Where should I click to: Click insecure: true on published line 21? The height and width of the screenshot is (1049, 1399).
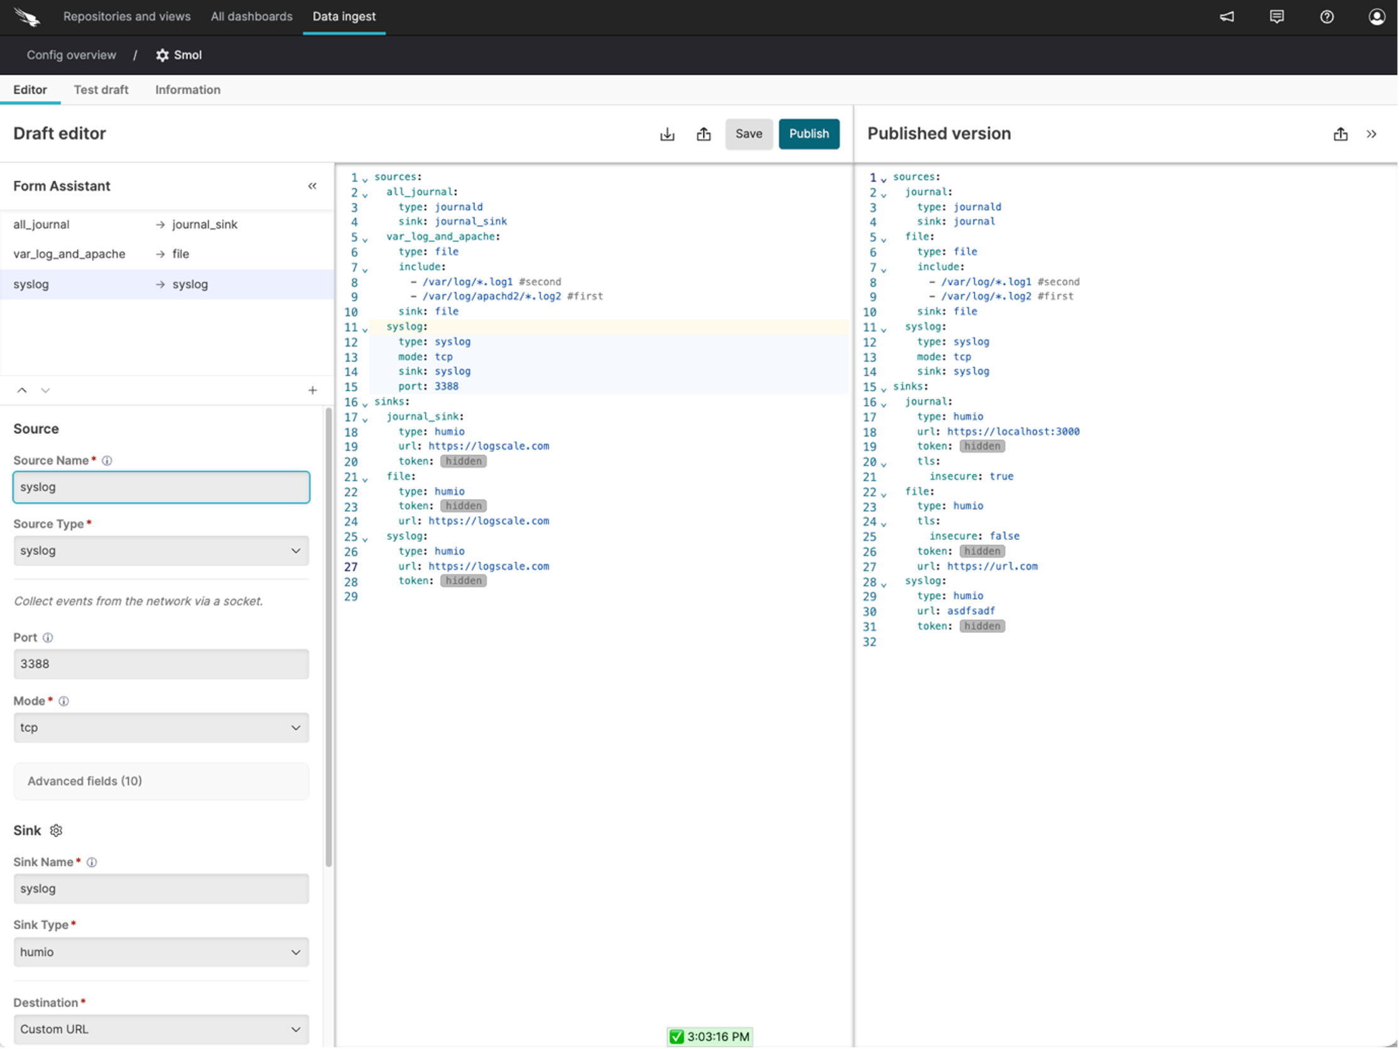click(x=971, y=476)
